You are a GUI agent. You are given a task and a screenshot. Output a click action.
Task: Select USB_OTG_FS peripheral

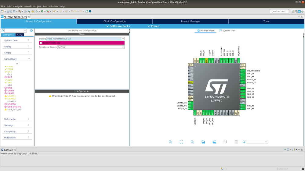(14, 107)
